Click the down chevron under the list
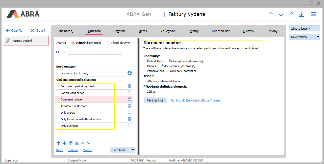 point(89,143)
